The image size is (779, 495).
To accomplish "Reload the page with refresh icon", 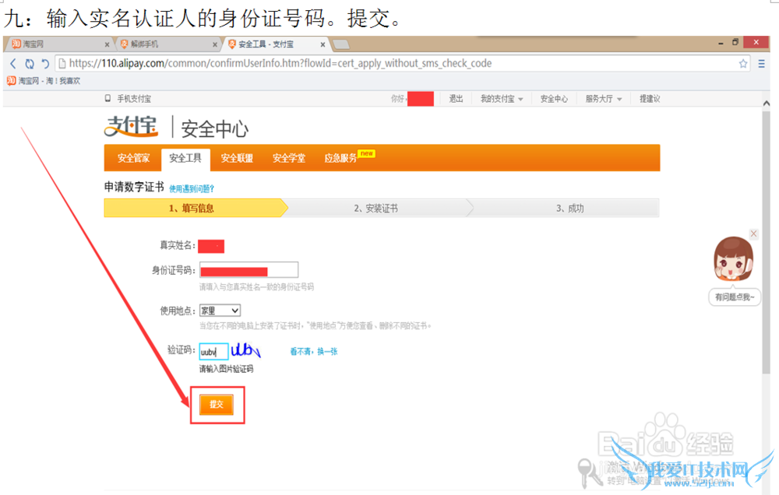I will (30, 64).
